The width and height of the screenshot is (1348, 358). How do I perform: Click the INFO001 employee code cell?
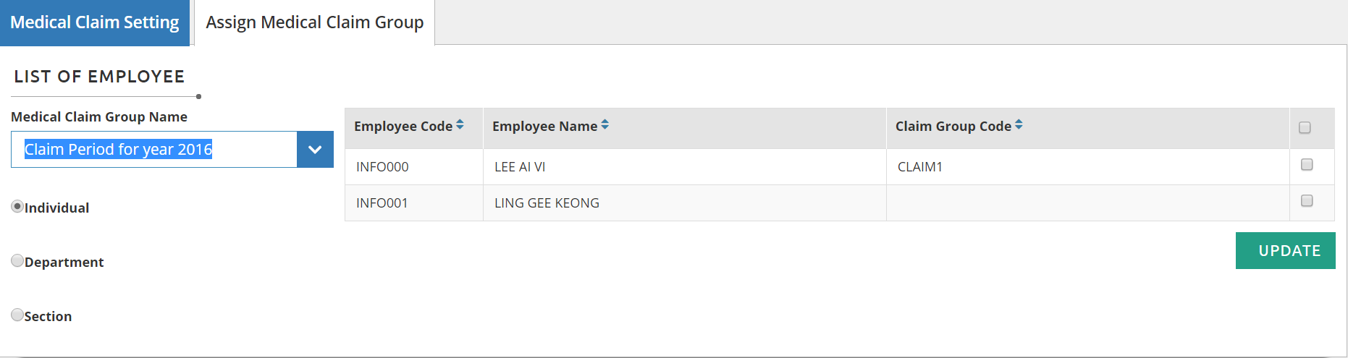click(382, 203)
